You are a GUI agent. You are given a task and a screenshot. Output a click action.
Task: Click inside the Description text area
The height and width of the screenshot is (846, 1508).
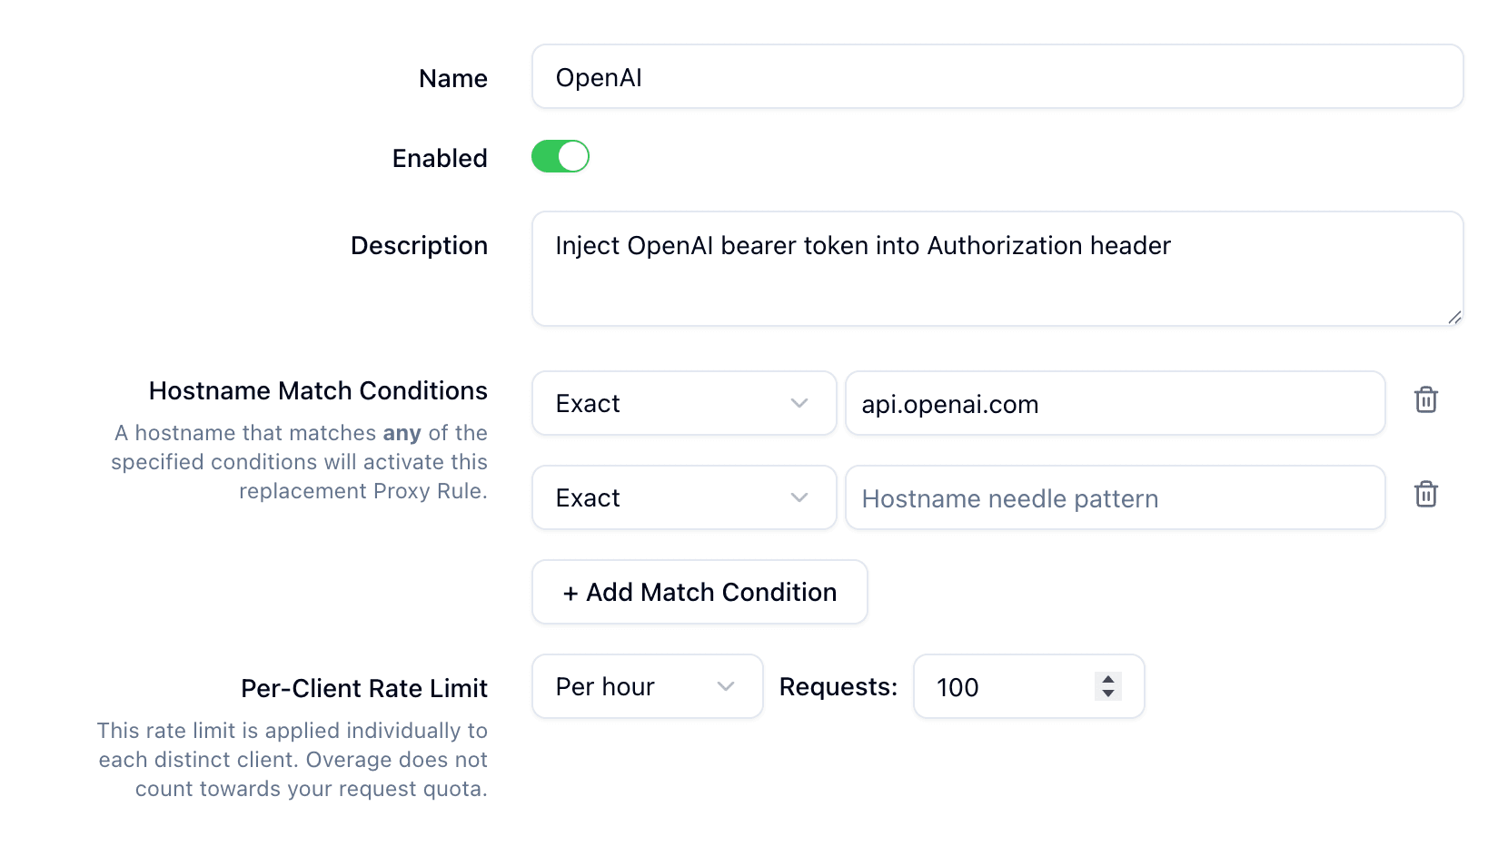pos(908,268)
